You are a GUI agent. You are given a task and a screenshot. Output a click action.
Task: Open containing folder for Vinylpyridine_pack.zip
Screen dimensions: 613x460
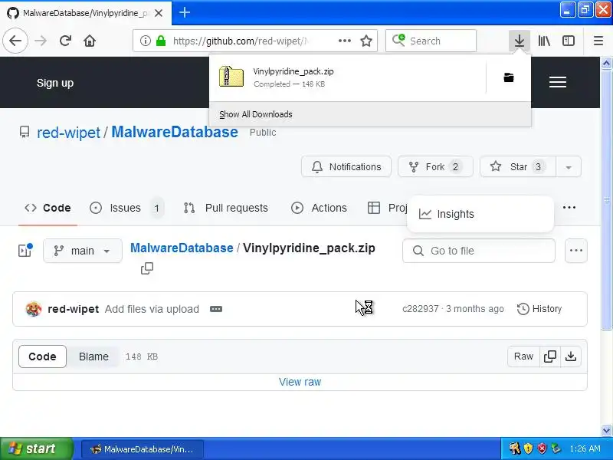tap(509, 77)
